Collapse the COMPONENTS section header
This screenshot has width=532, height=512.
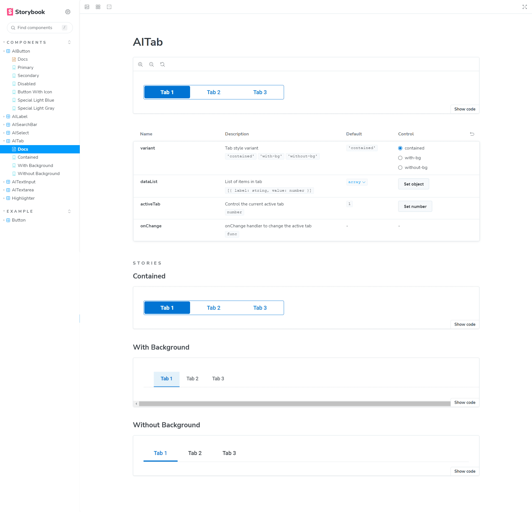coord(26,42)
